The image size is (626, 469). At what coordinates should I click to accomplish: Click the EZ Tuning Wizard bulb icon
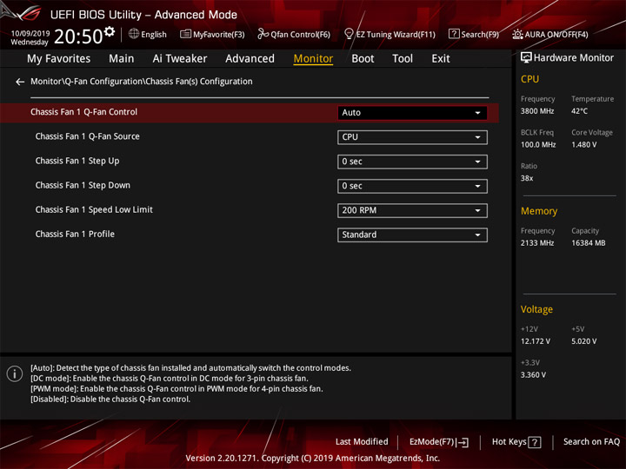click(x=349, y=34)
